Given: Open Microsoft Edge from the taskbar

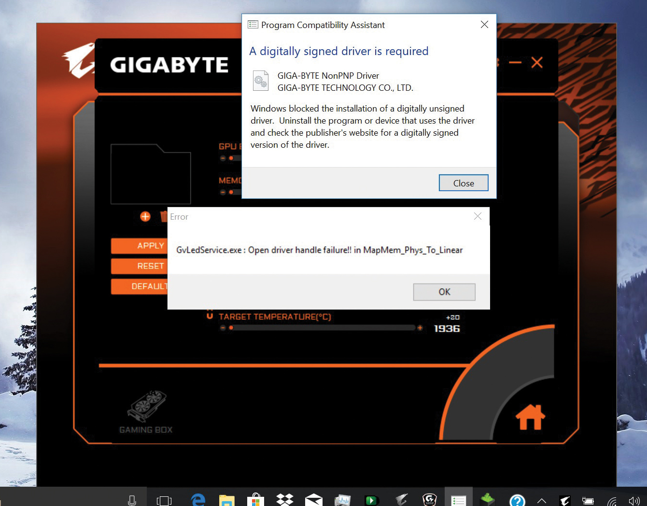Looking at the screenshot, I should click(x=198, y=500).
